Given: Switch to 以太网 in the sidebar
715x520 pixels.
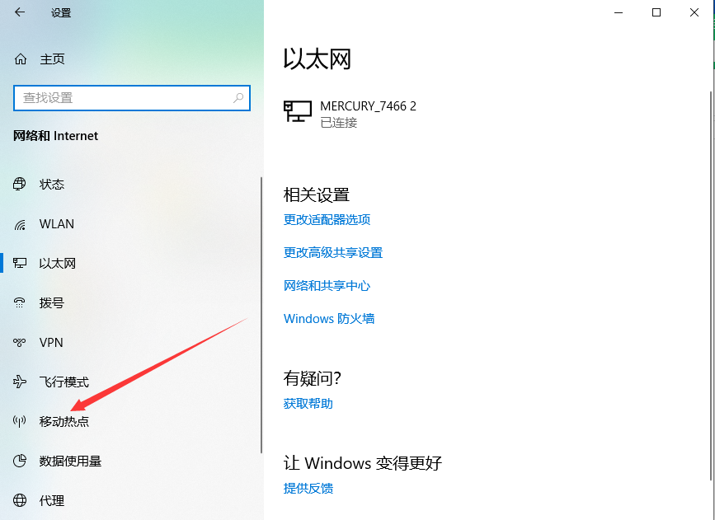Looking at the screenshot, I should click(130, 263).
